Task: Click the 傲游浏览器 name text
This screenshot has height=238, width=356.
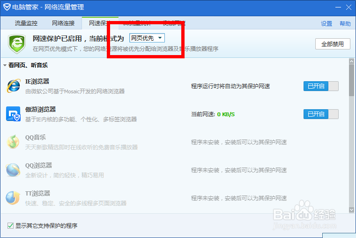Action: point(40,110)
